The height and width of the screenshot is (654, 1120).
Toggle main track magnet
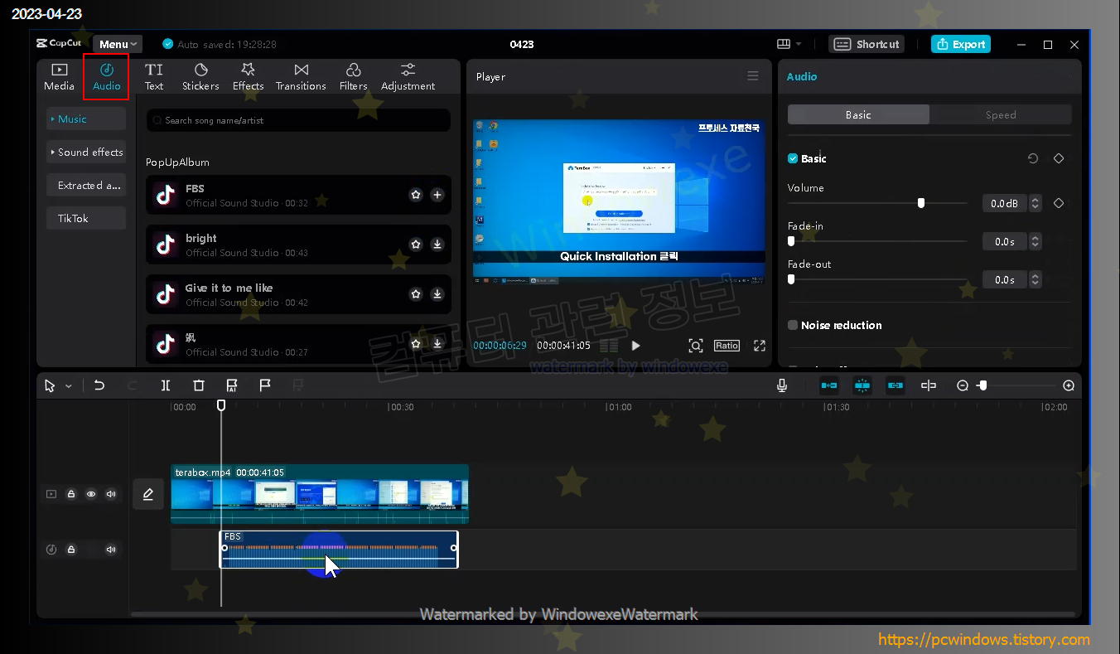(x=829, y=385)
